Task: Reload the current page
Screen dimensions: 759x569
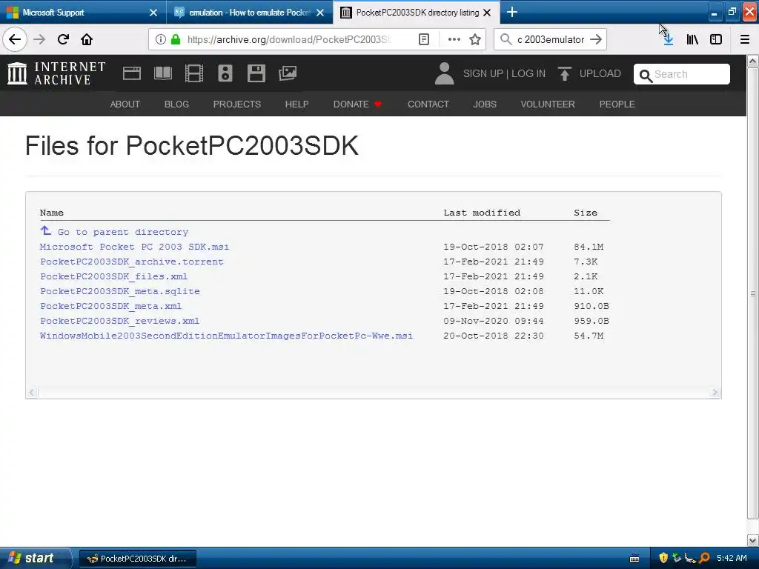Action: tap(63, 39)
